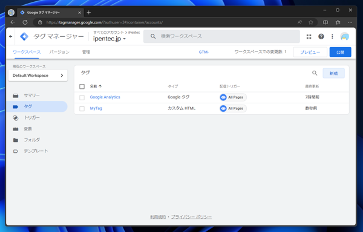This screenshot has height=232, width=363.
Task: Click the カスタム HTML type cell
Action: tap(181, 108)
